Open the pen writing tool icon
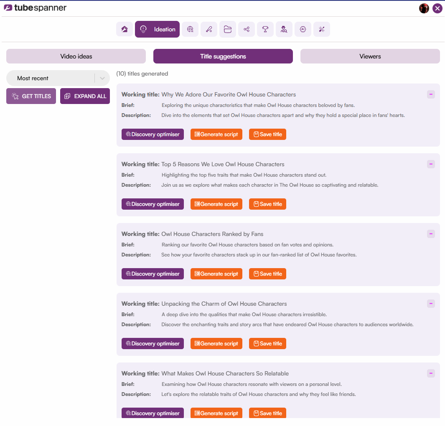 pyautogui.click(x=209, y=29)
